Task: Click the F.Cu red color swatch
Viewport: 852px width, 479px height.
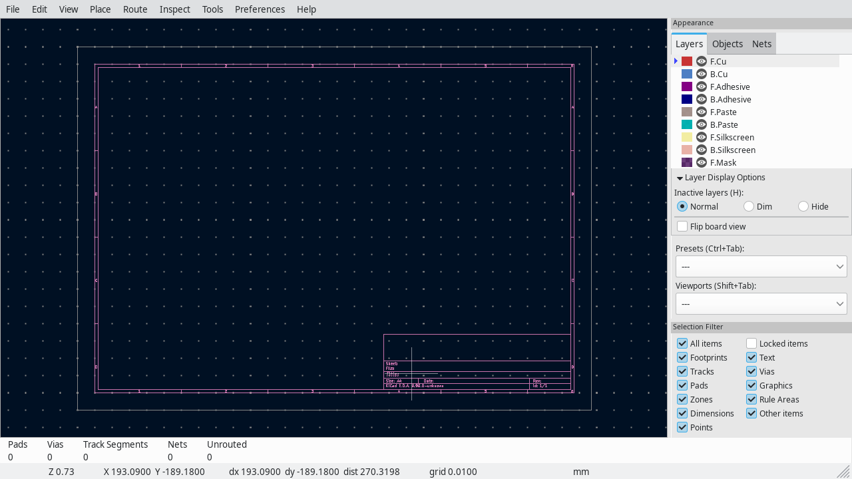Action: pyautogui.click(x=687, y=61)
